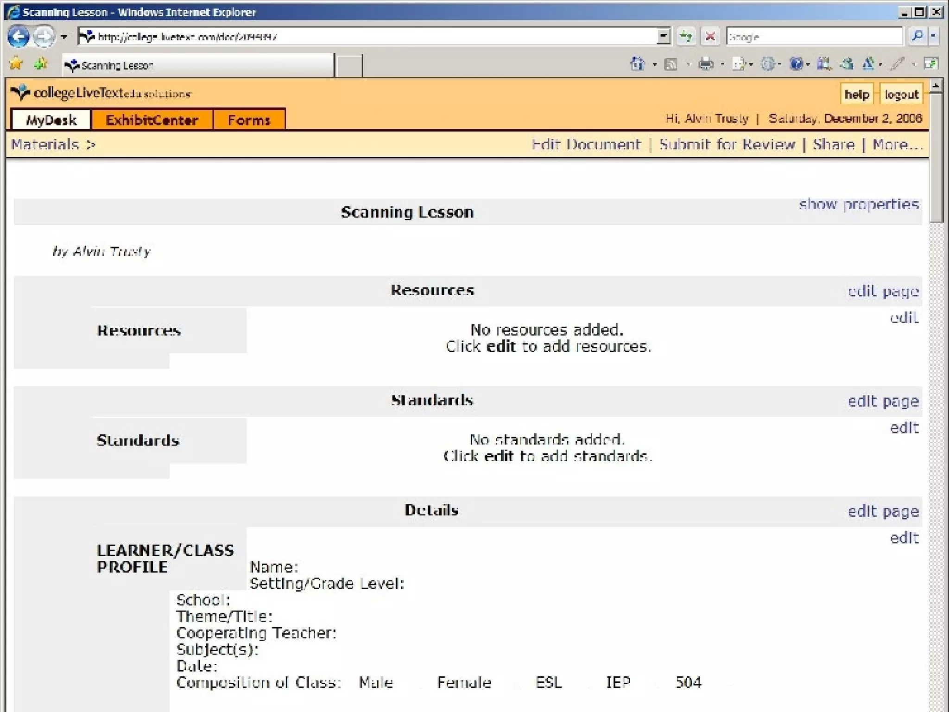The height and width of the screenshot is (712, 949).
Task: Click Submit for Review link
Action: [727, 145]
